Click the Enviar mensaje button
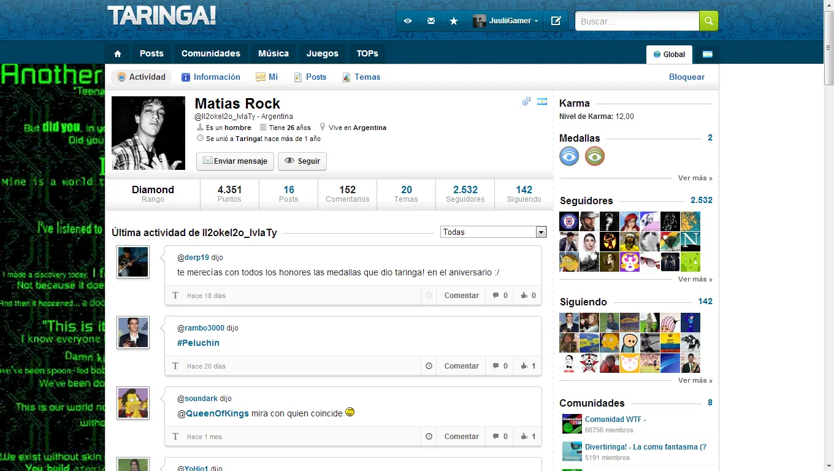The image size is (834, 471). (x=235, y=161)
